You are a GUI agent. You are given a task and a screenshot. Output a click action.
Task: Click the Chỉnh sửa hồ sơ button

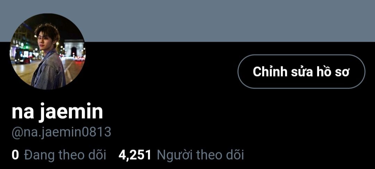(301, 72)
